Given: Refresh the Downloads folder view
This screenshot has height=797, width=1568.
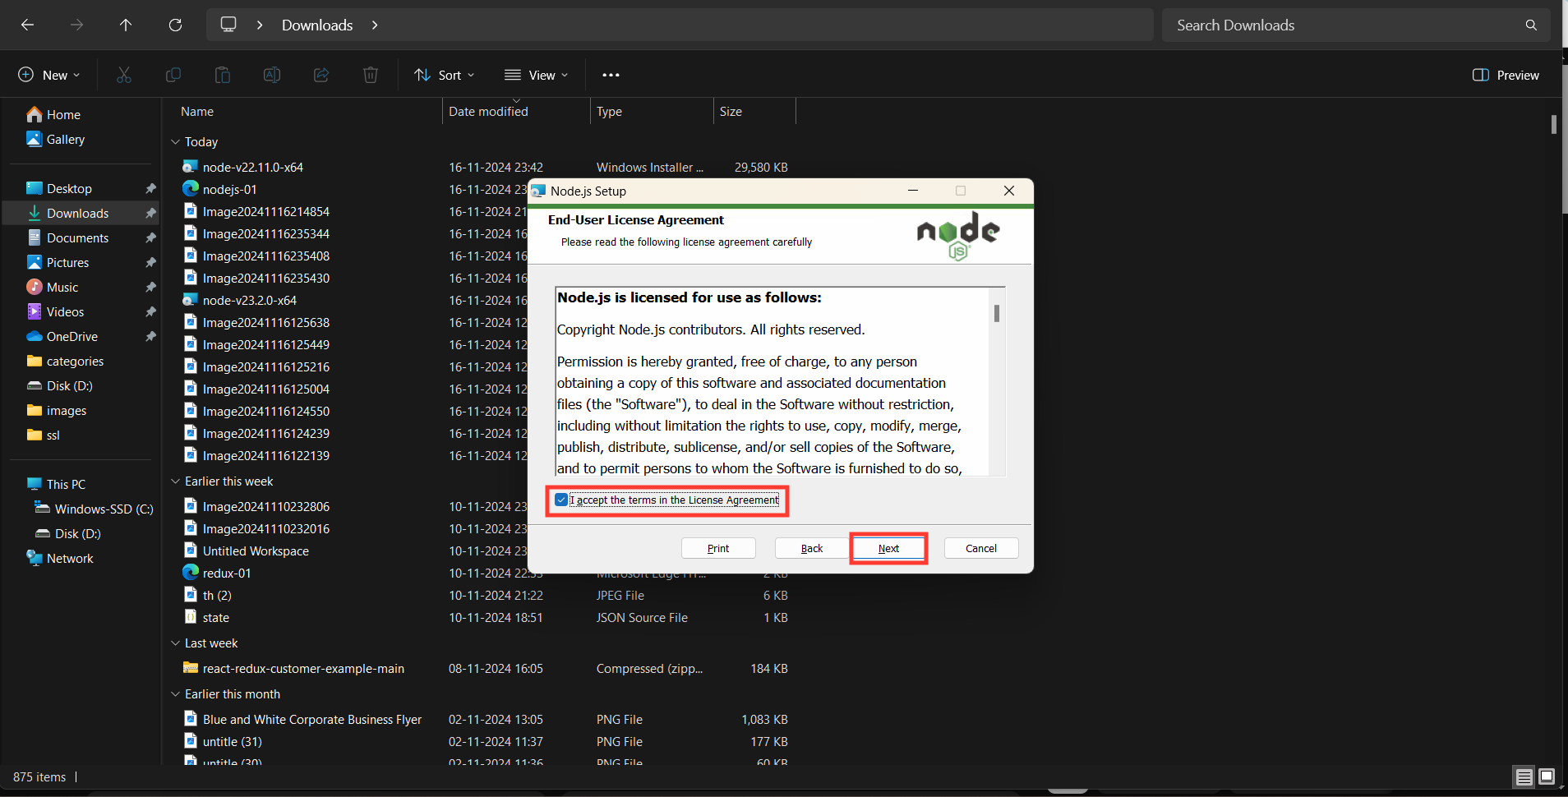Looking at the screenshot, I should coord(175,25).
